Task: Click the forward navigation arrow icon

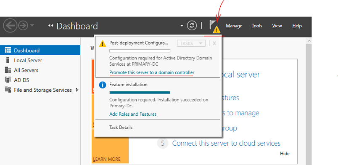Action: (x=23, y=26)
